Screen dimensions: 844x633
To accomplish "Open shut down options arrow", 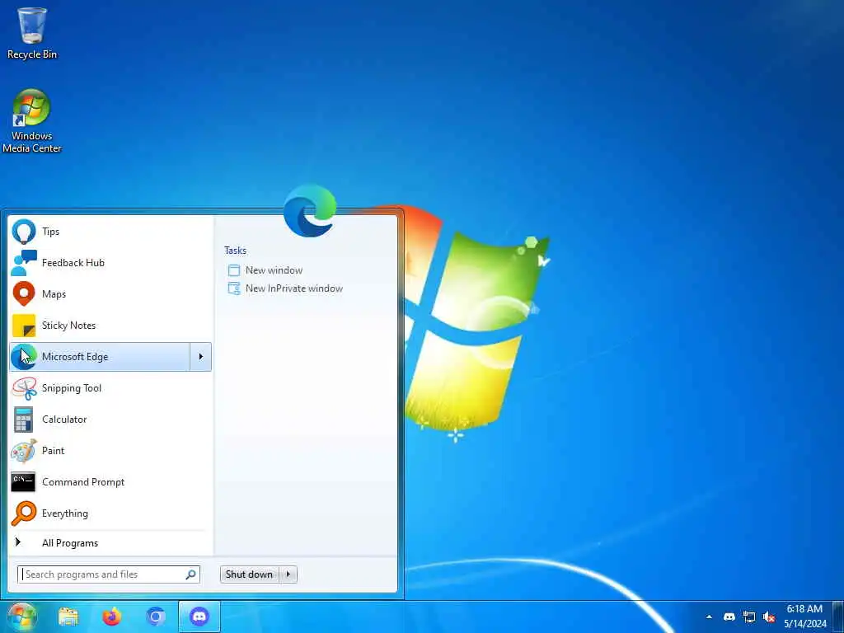I will [x=288, y=574].
